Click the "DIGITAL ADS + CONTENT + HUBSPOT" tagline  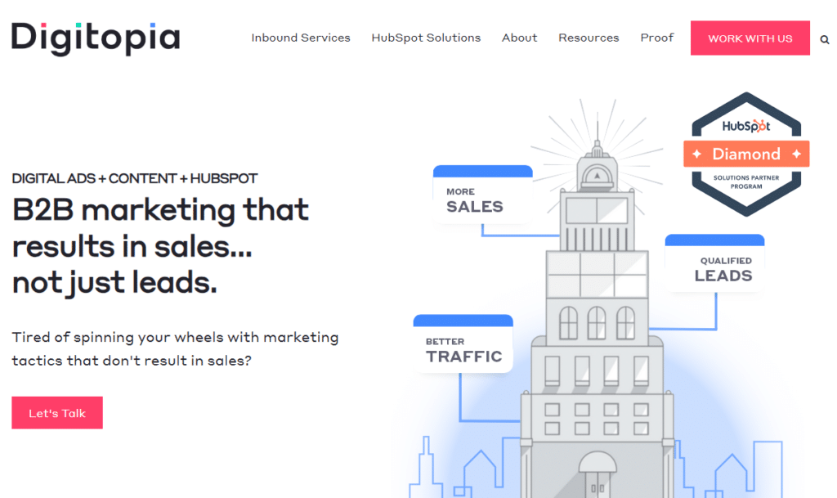click(135, 178)
